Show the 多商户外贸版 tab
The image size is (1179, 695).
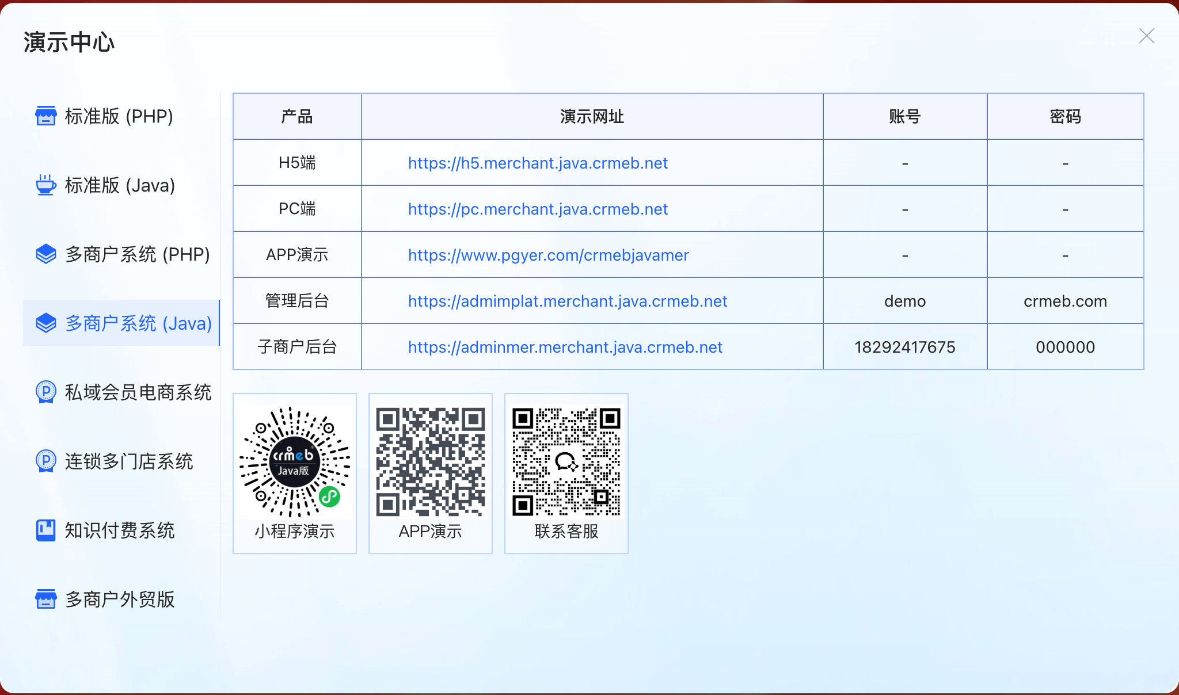coord(121,599)
